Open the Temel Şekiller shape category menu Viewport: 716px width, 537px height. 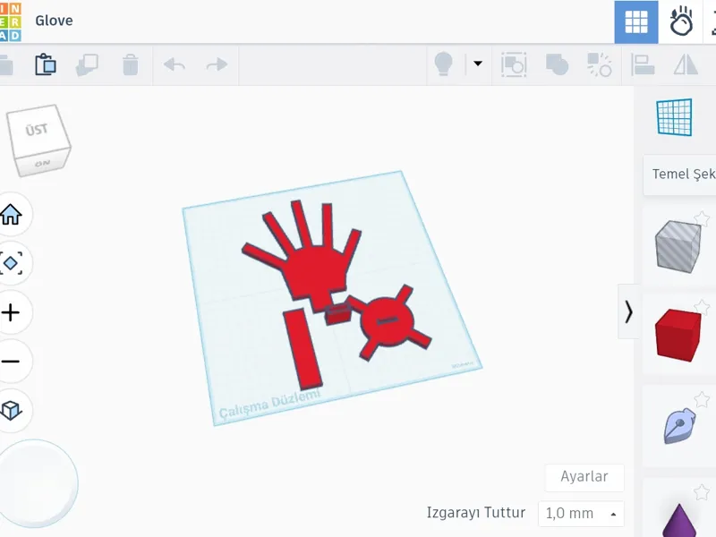tap(680, 175)
